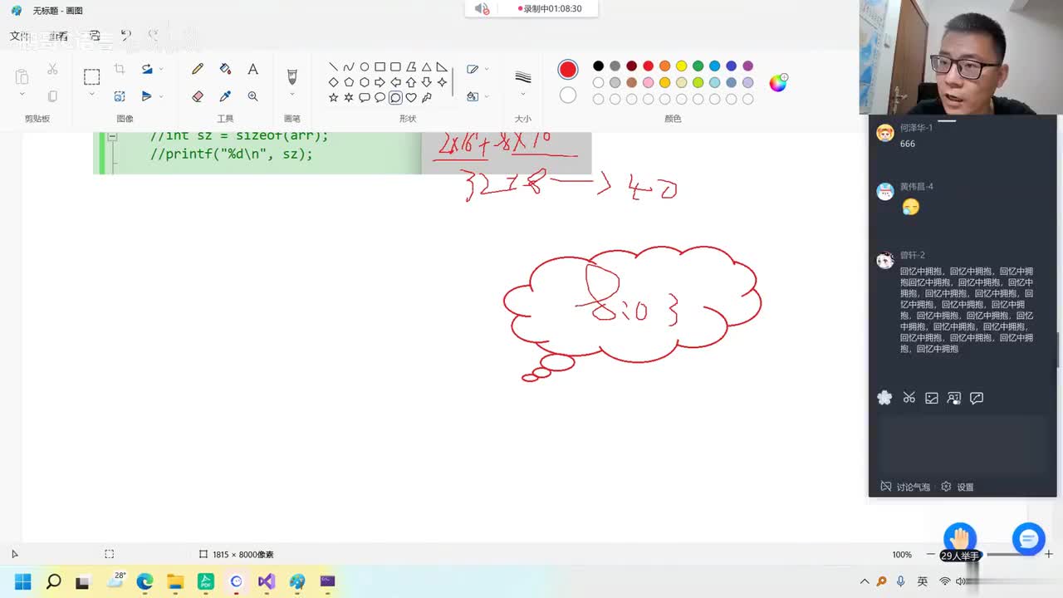Open File Explorer from the taskbar
The image size is (1063, 598).
coord(175,581)
